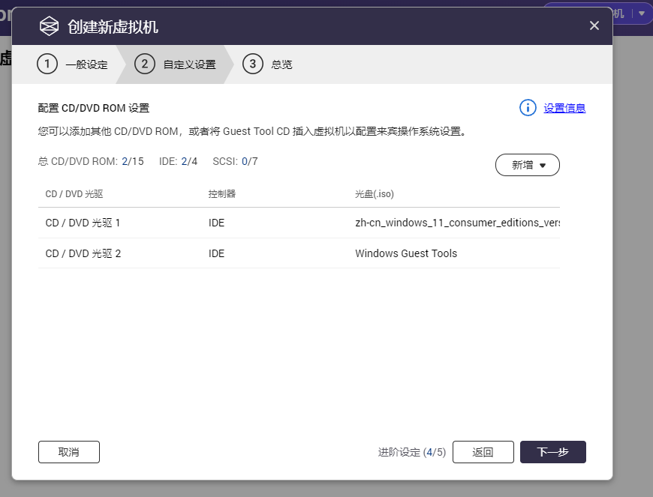Click the IDE controller of 光驱 1

(x=216, y=223)
